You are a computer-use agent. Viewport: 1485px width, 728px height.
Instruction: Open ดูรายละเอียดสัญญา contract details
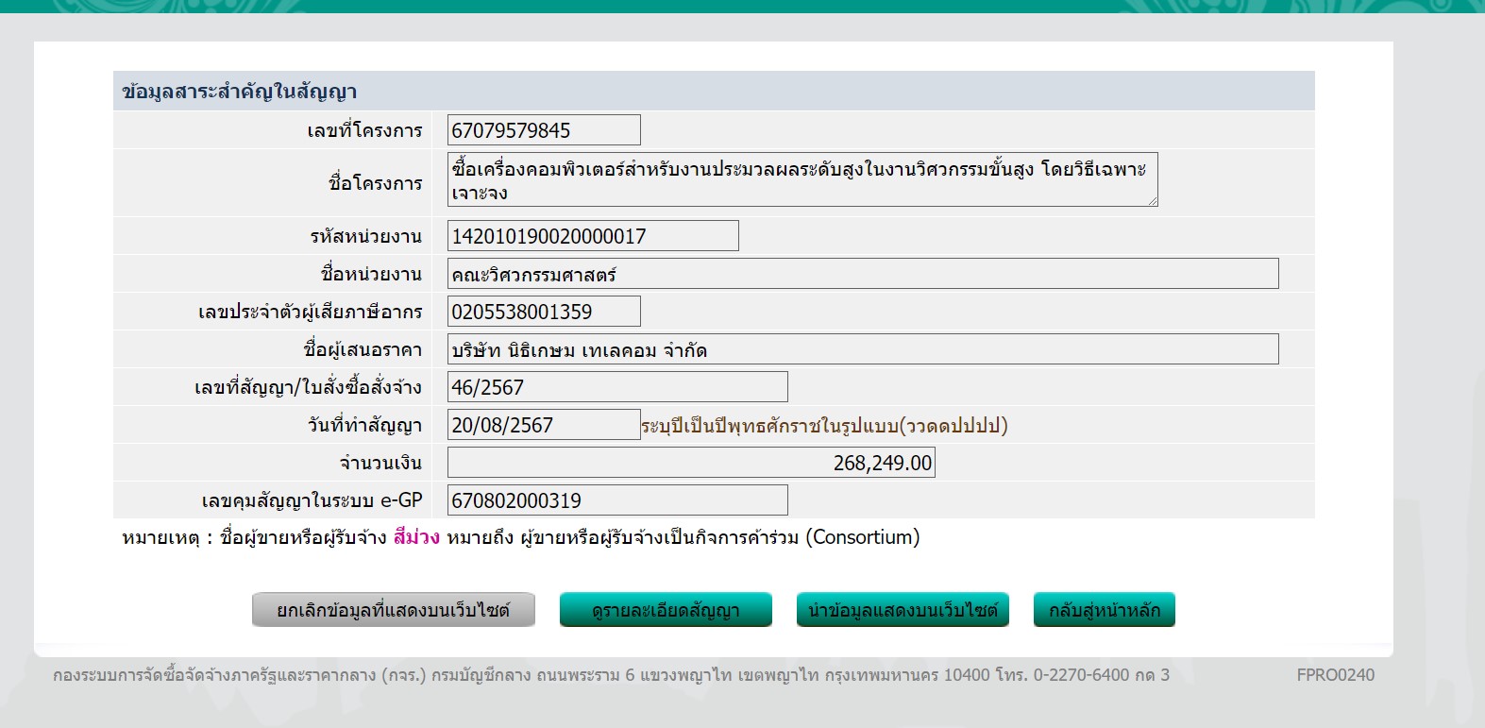tap(666, 610)
